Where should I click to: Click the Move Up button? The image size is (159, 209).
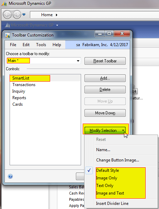[105, 101]
